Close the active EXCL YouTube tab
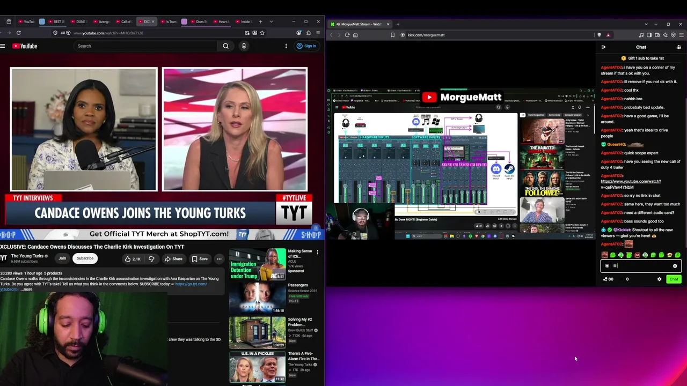Viewport: 687px width, 386px height. coord(153,22)
